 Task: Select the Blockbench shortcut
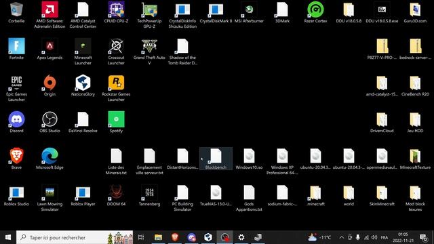click(216, 159)
